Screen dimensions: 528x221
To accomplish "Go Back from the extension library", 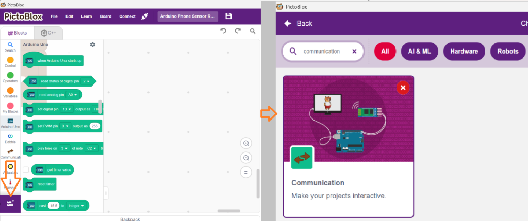I will click(x=299, y=23).
